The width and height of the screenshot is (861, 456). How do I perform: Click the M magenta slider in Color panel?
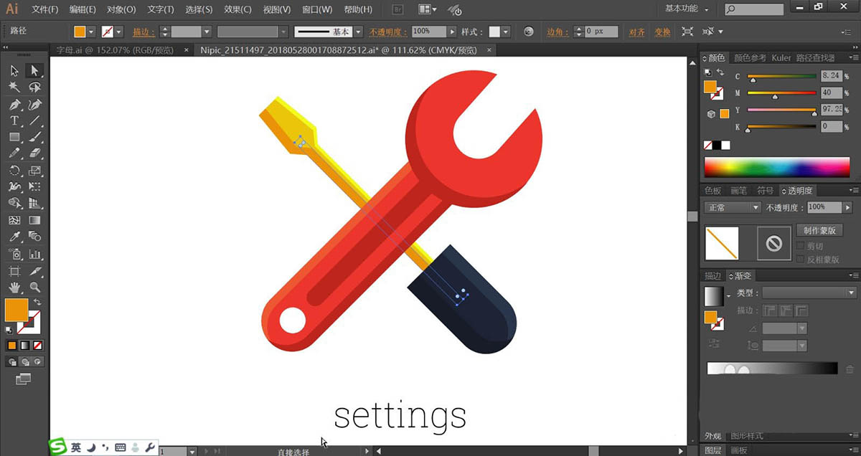pos(782,93)
